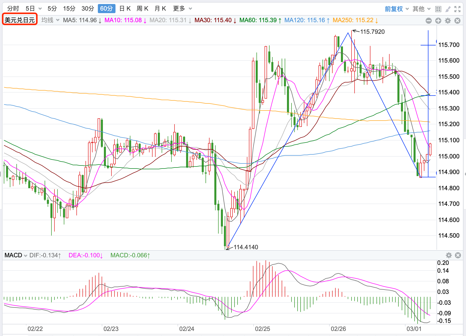Switch to 日K daily candles

125,9
